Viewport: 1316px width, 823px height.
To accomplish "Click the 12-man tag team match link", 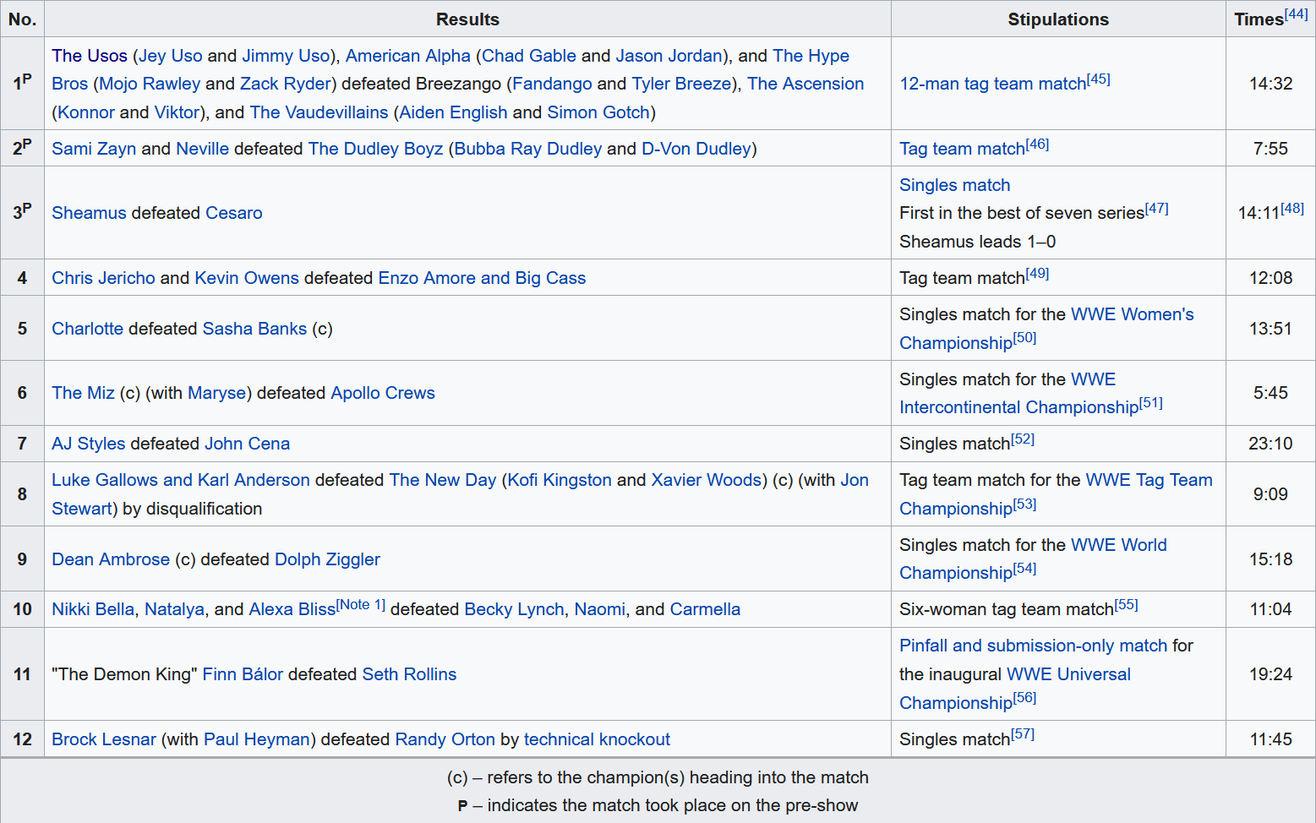I will click(991, 84).
